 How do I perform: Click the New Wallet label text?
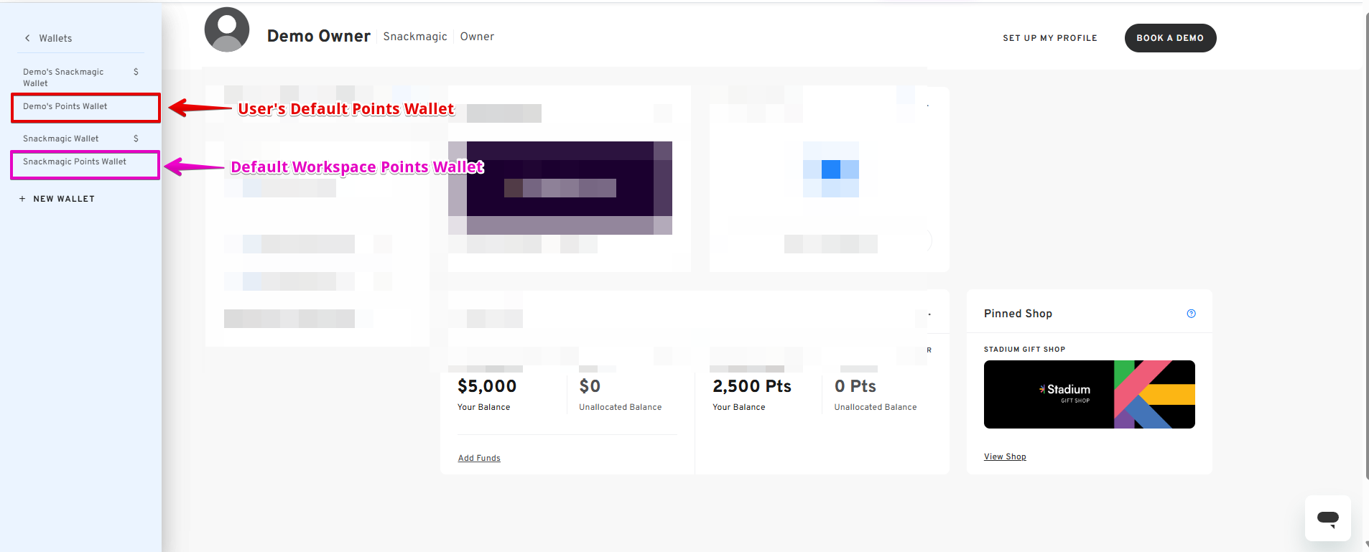(x=64, y=199)
